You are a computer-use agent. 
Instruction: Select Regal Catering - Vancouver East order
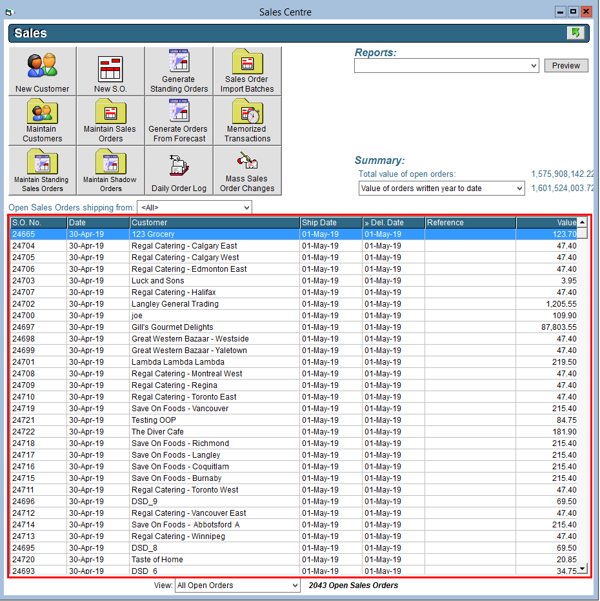click(294, 513)
